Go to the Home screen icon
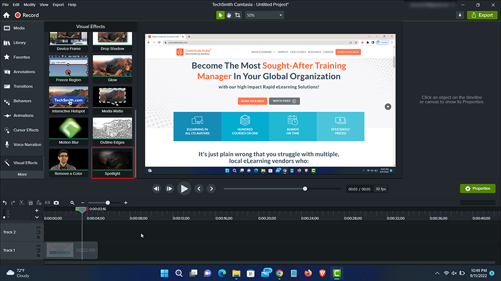This screenshot has height=281, width=501. (6, 15)
